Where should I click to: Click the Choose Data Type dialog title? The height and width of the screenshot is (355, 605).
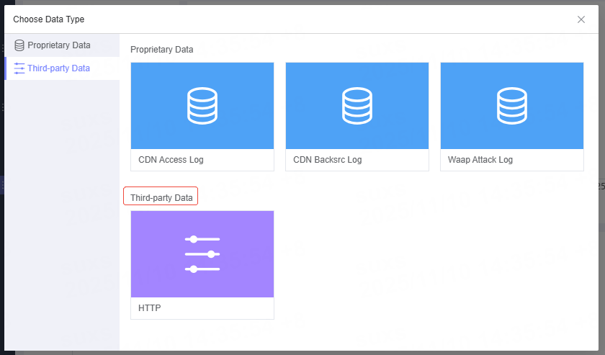(x=48, y=19)
